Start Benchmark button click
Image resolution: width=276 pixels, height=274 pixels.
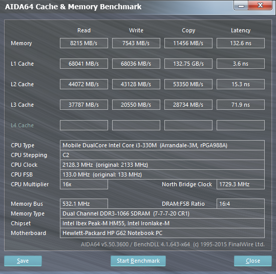pos(138,261)
